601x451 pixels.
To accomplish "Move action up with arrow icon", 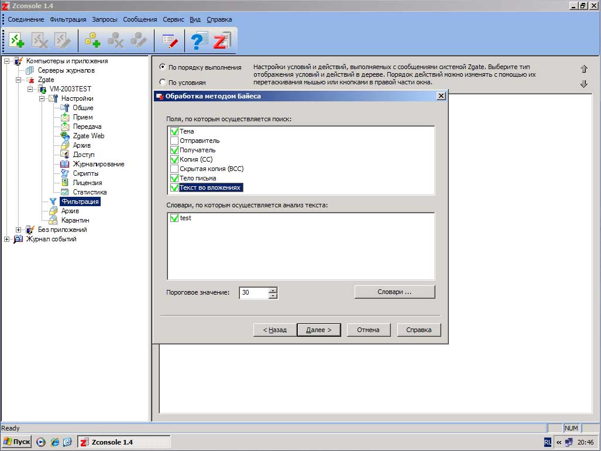I will pos(584,69).
